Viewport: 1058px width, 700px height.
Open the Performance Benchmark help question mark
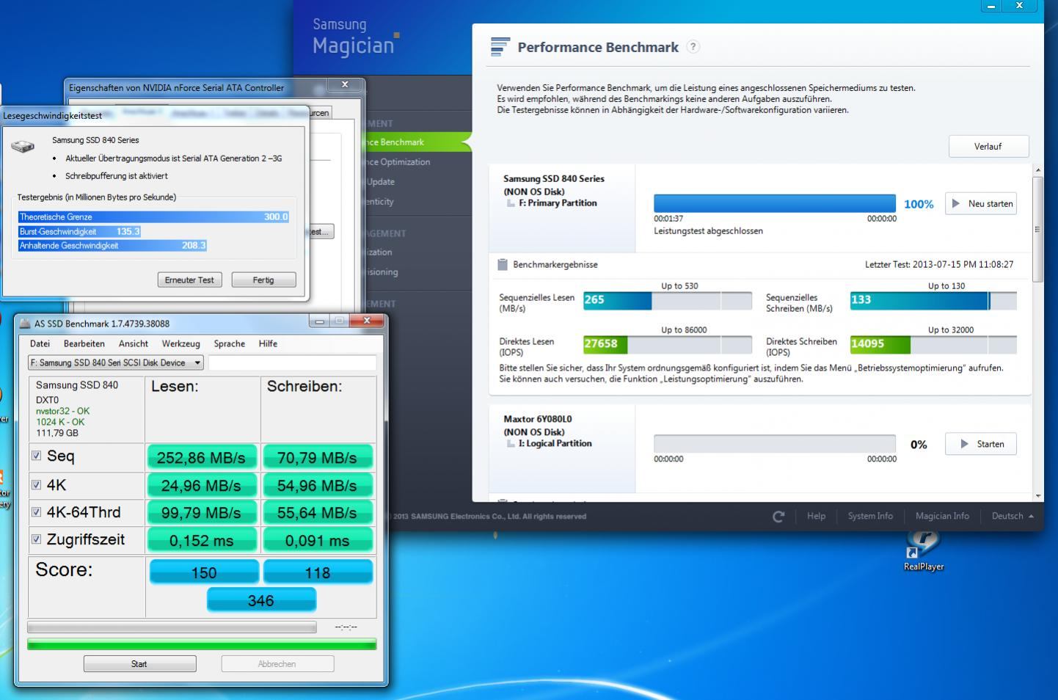pos(693,46)
